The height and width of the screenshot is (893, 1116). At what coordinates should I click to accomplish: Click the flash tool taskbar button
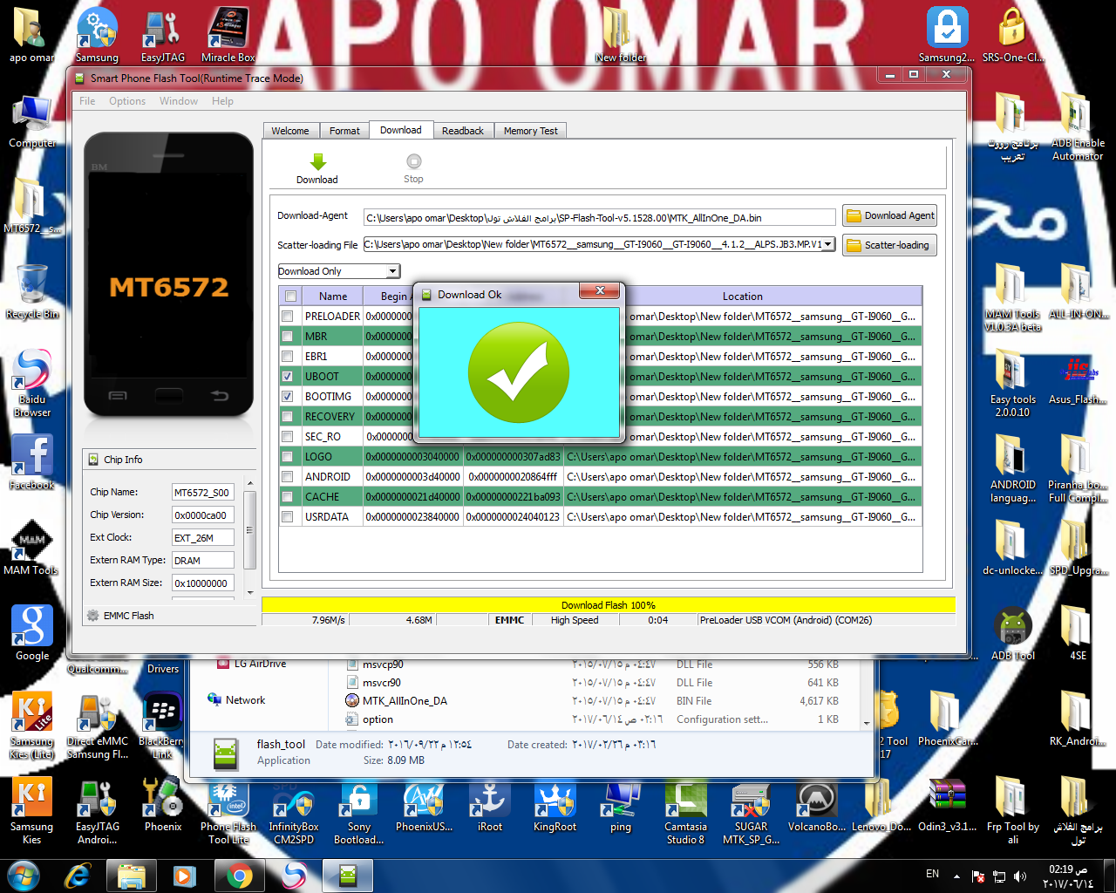[x=347, y=876]
